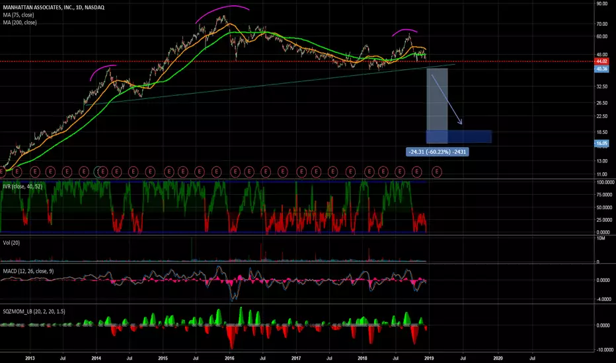Click the 2019 label on time axis

tap(429, 358)
